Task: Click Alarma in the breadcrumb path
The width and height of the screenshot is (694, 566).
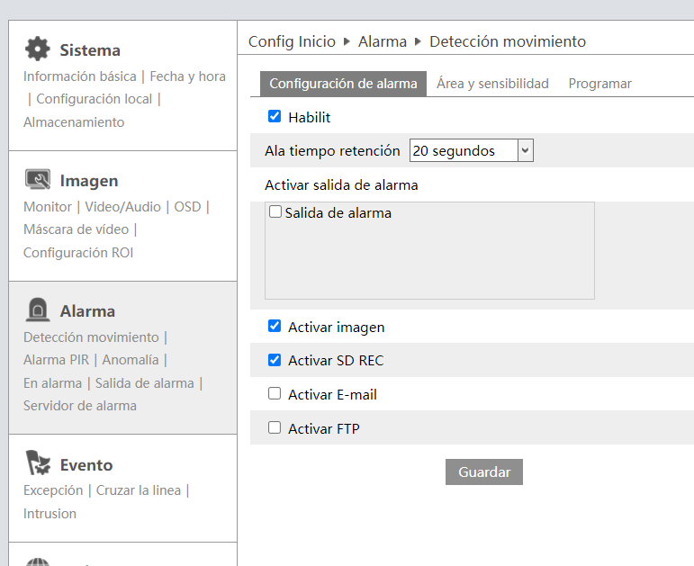Action: point(383,41)
